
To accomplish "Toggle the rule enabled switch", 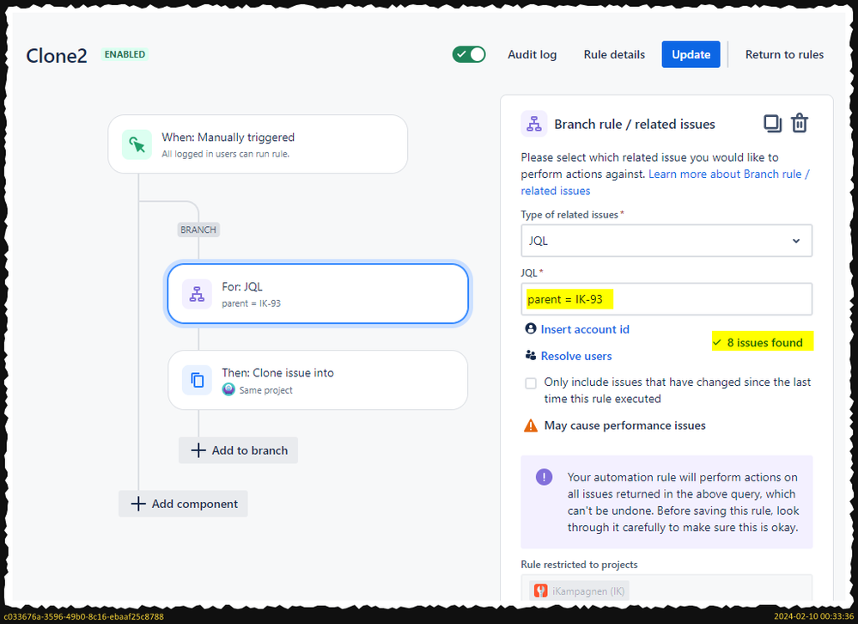I will [469, 54].
